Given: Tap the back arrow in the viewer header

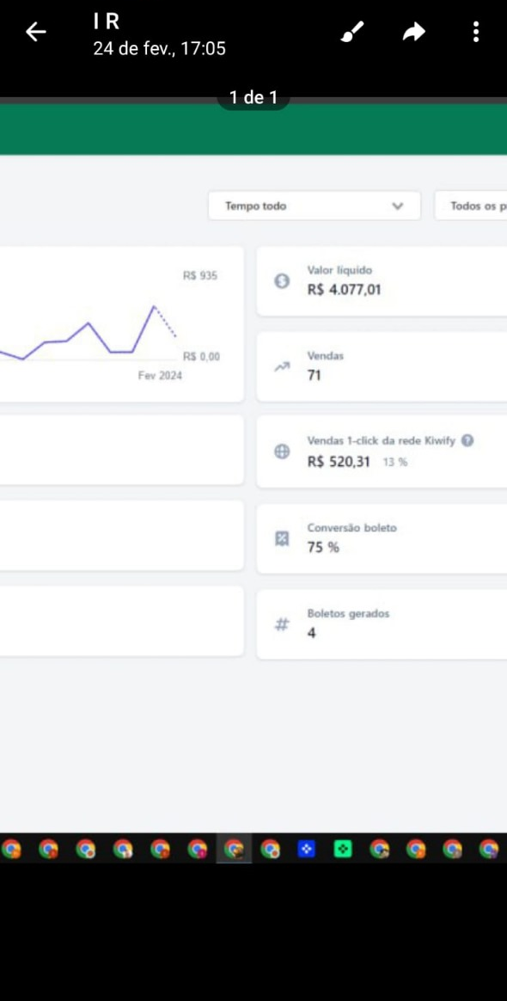Looking at the screenshot, I should (x=36, y=32).
